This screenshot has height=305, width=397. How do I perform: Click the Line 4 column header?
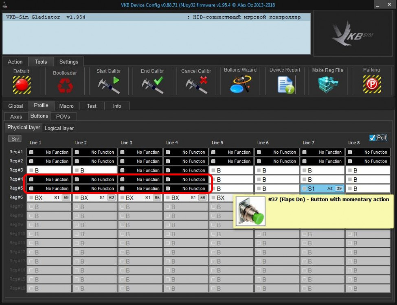(x=172, y=143)
